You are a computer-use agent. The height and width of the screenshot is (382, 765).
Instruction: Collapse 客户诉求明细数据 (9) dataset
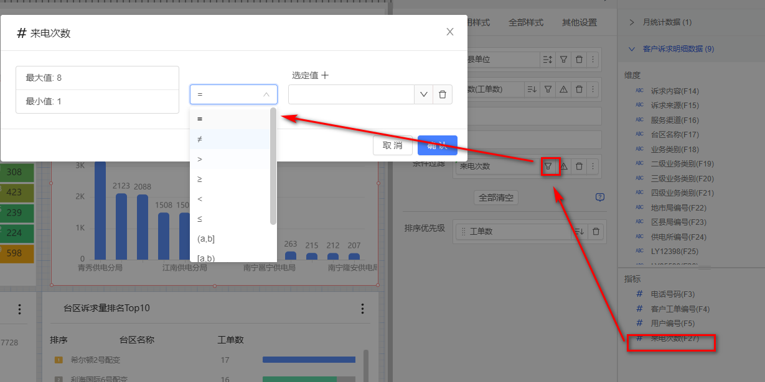click(x=631, y=48)
